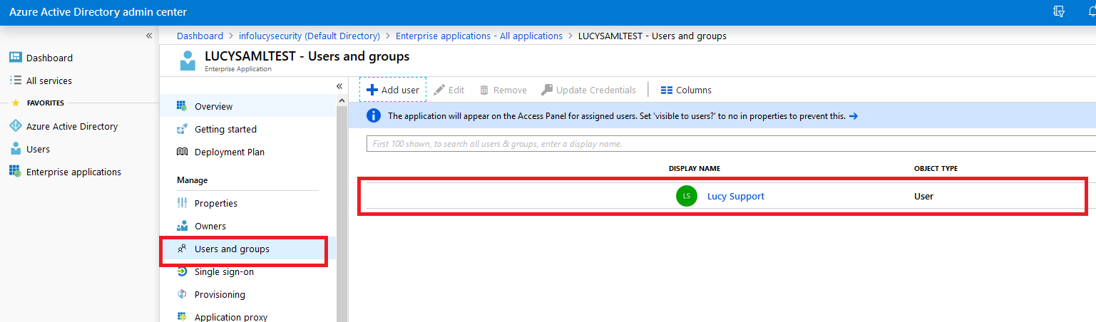Screen dimensions: 1096x322
Task: Sort by DISPLAY NAME column header
Action: (x=695, y=169)
